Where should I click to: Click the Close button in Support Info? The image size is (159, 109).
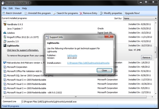pyautogui.click(x=104, y=70)
